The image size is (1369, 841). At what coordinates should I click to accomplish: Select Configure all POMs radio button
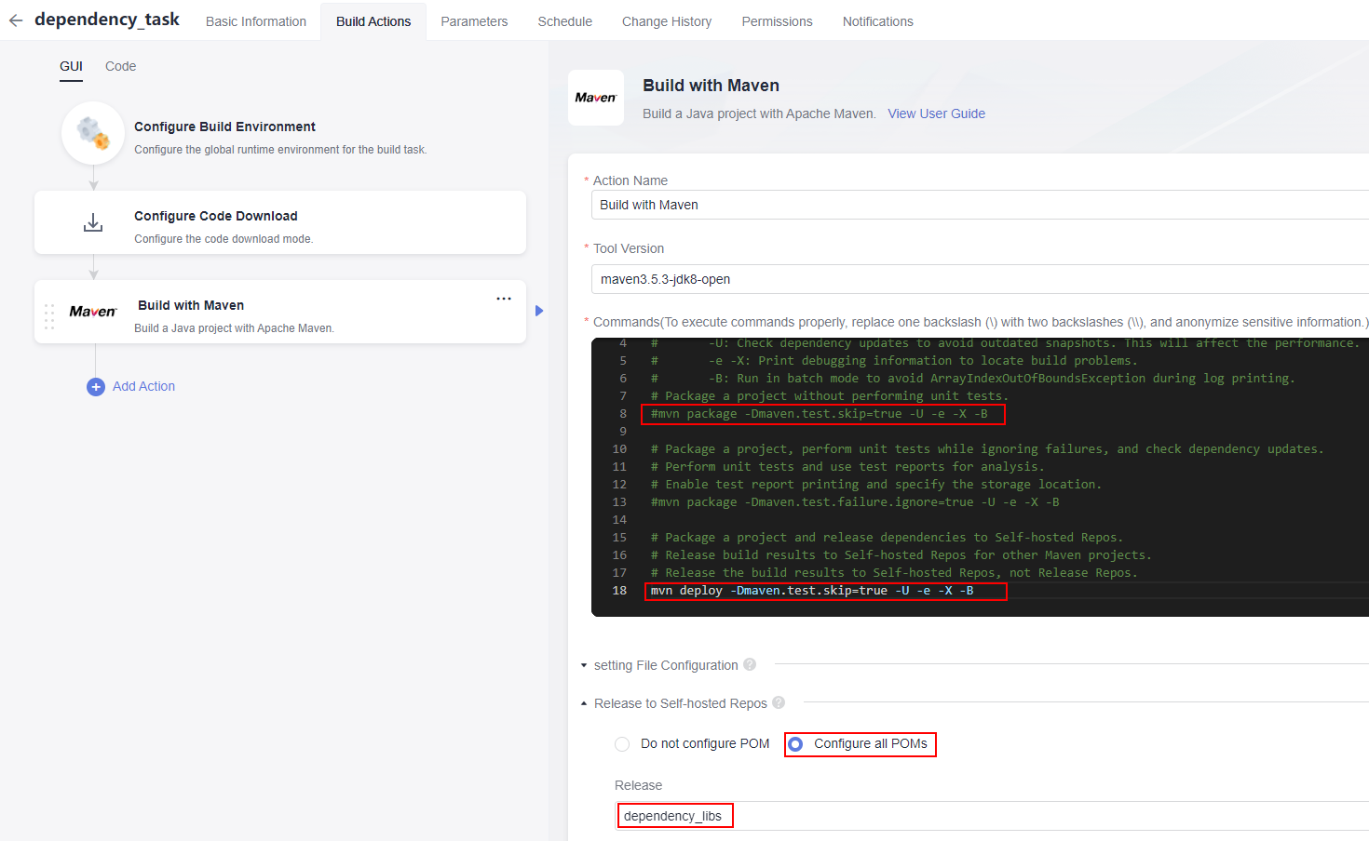[795, 744]
